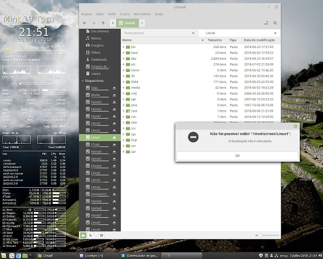The height and width of the screenshot is (259, 323).
Task: Select the tmp folder icon
Action: [x=128, y=140]
